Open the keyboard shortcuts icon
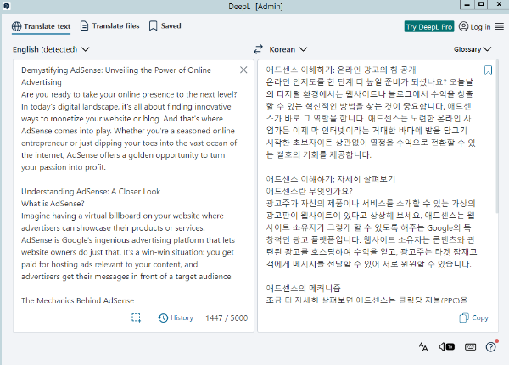The width and height of the screenshot is (509, 365). pyautogui.click(x=470, y=347)
